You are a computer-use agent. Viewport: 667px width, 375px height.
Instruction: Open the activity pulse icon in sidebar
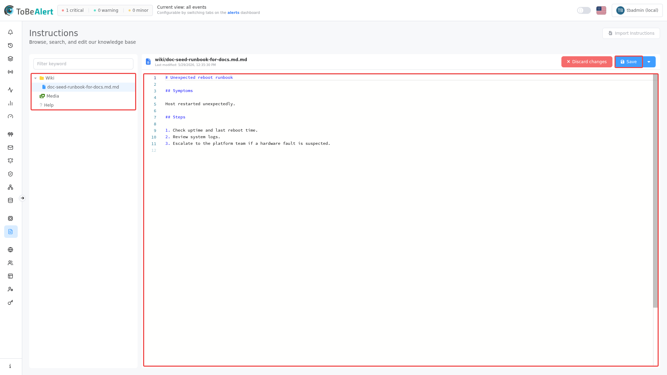[10, 90]
